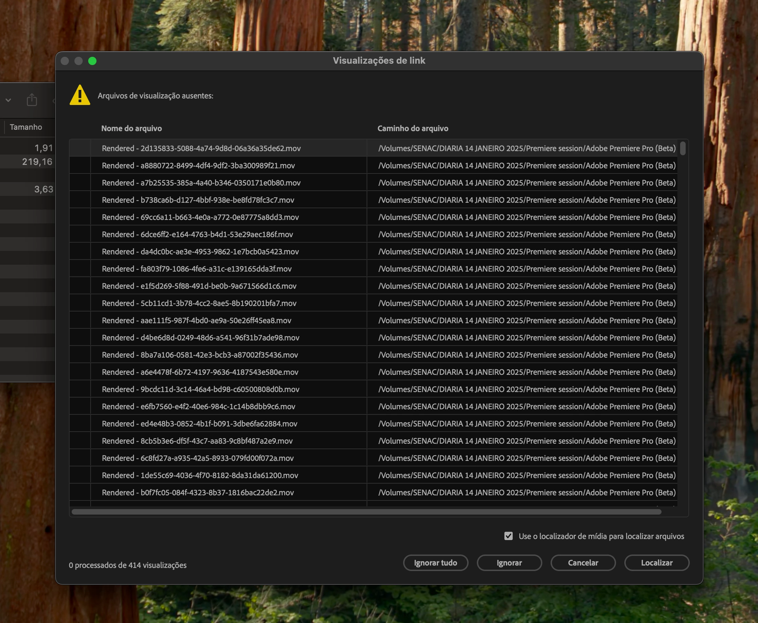Click the Finder share icon

[32, 100]
